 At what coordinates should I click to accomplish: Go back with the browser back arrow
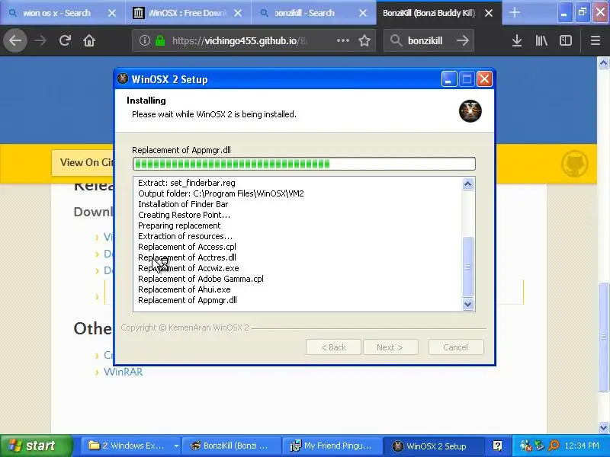[15, 40]
